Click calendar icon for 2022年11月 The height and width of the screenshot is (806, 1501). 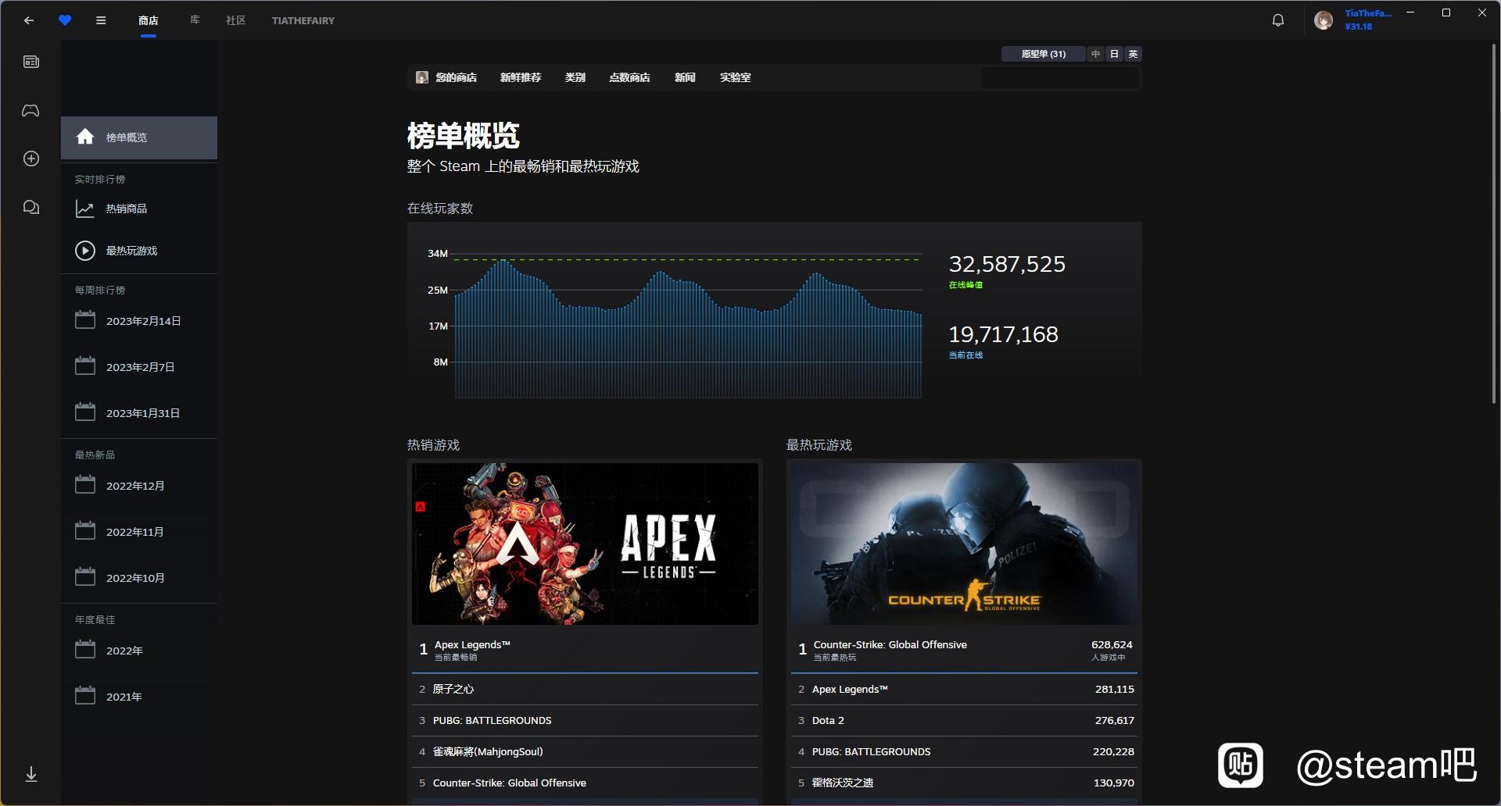point(85,531)
